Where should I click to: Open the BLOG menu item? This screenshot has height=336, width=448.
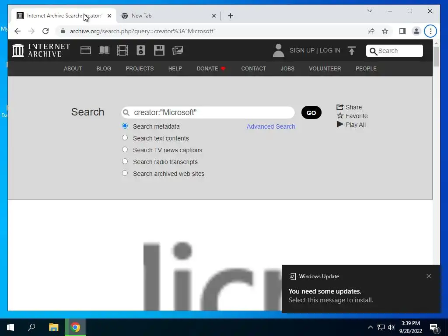point(104,69)
